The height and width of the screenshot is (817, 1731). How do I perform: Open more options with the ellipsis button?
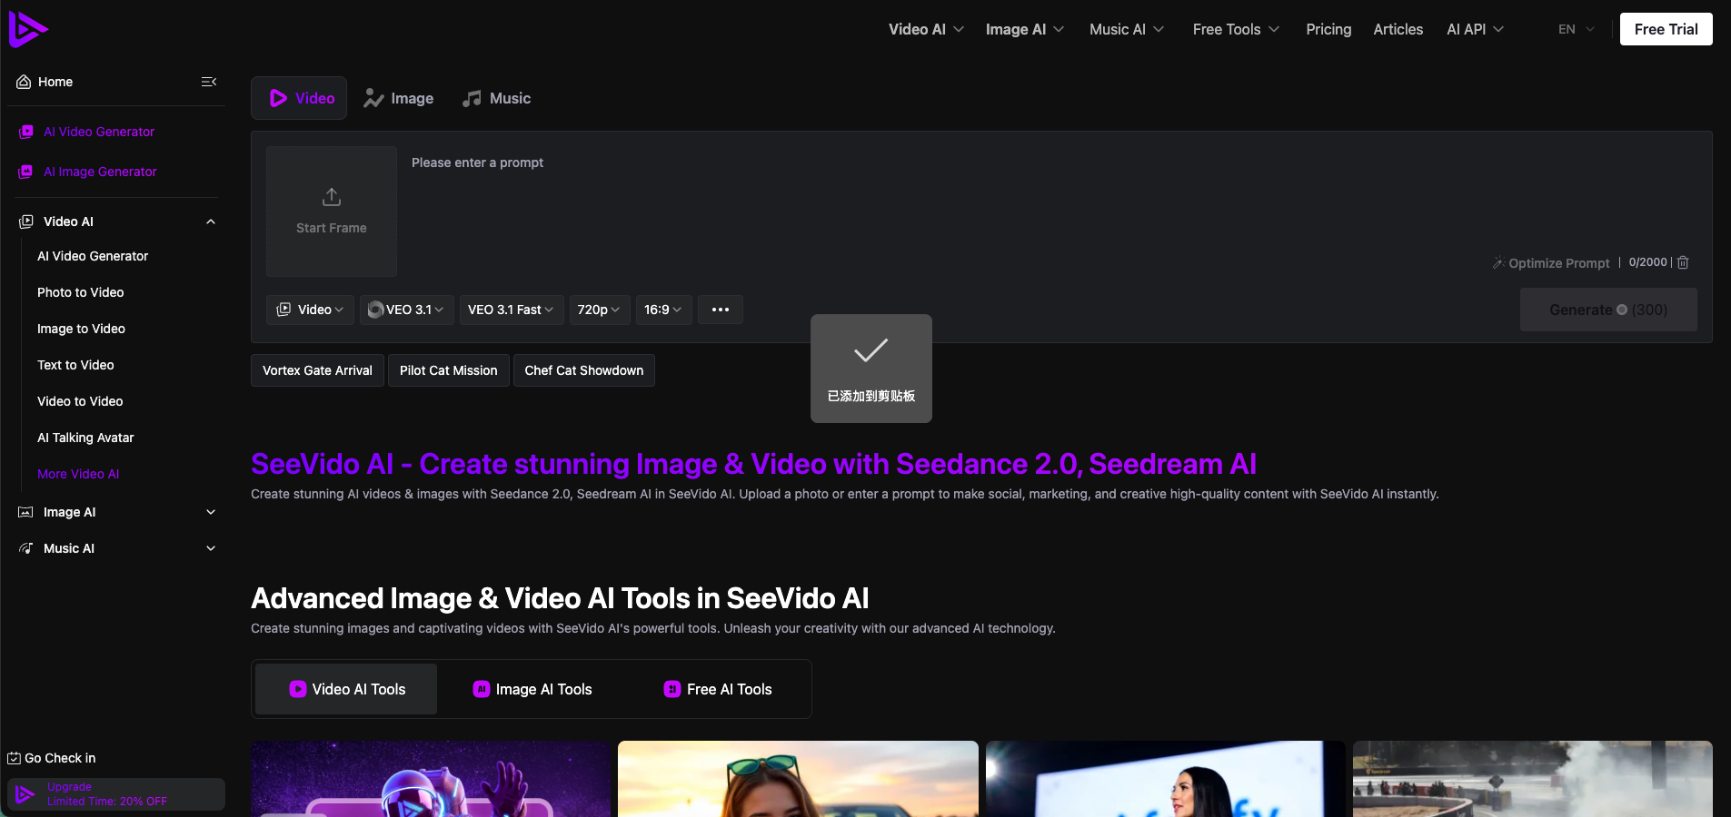(721, 310)
